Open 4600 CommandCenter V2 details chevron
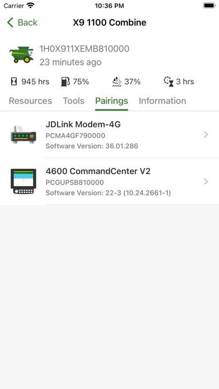This screenshot has width=219, height=389. click(x=206, y=182)
